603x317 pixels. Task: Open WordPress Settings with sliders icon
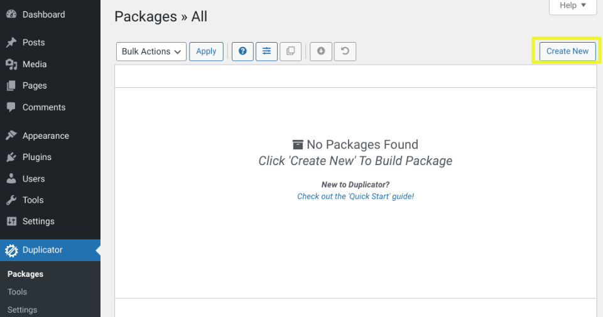[38, 221]
